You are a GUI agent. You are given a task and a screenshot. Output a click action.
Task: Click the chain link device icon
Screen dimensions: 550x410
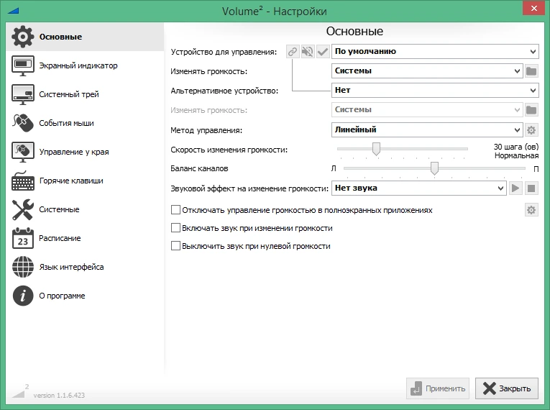(x=293, y=52)
